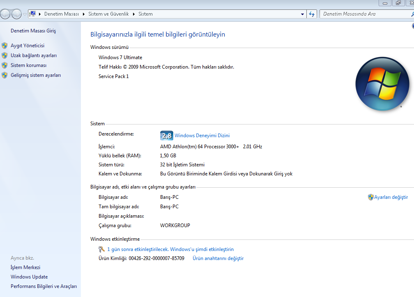Click the search magnifier icon
The image size is (414, 297).
[x=412, y=14]
